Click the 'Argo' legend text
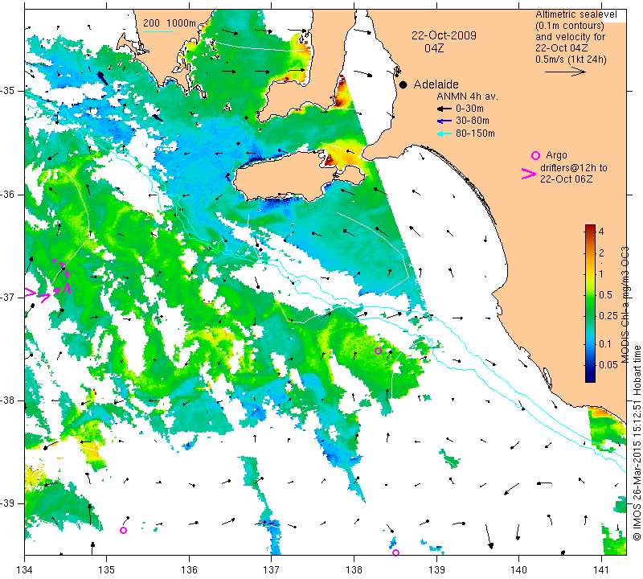 coord(556,155)
